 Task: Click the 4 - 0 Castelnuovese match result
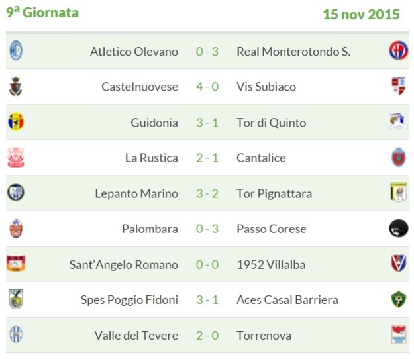207,87
